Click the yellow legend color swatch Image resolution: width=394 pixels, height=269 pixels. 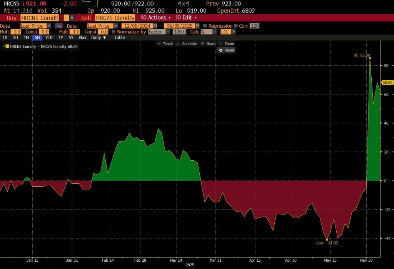[7, 46]
